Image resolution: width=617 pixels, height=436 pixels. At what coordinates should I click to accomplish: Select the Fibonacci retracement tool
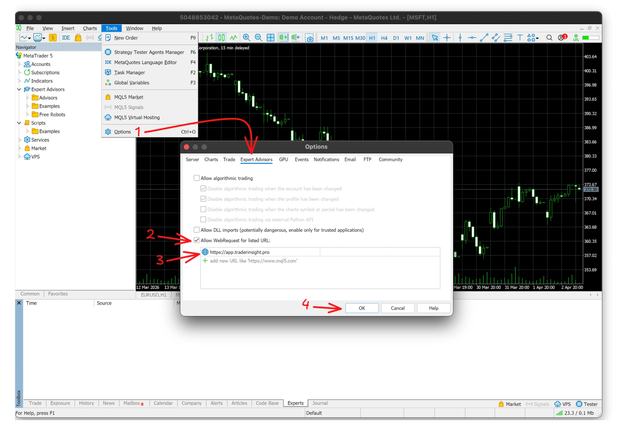coord(508,38)
